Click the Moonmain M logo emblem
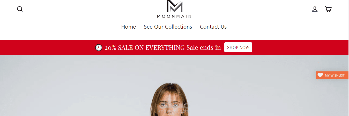 tap(174, 6)
